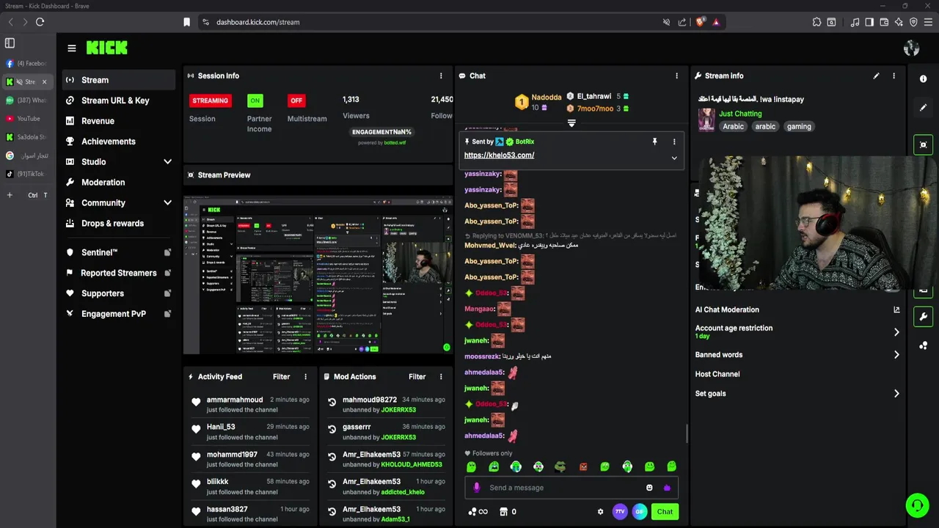Click the green-outlined capture icon in right rail
Screen dimensions: 939x528
[923, 144]
